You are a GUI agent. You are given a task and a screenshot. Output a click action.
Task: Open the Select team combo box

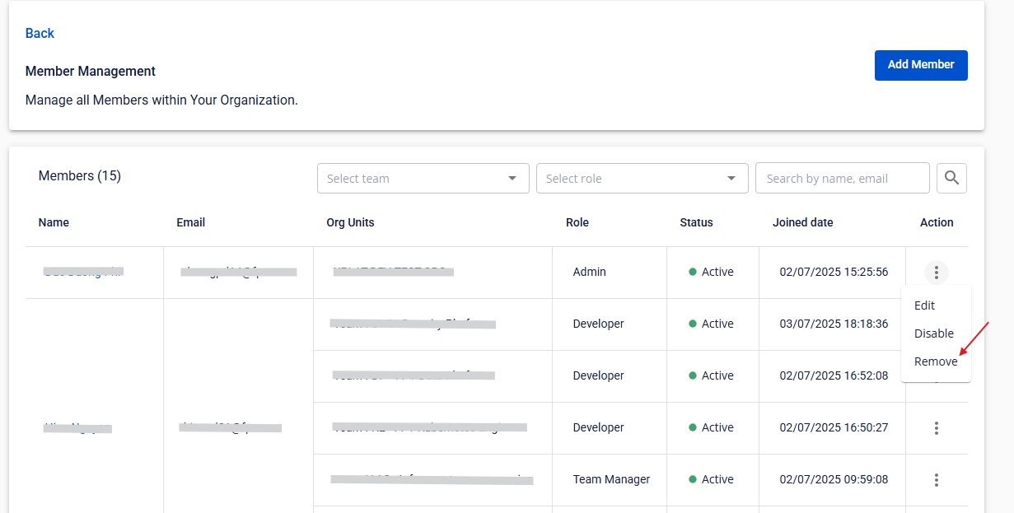point(412,179)
